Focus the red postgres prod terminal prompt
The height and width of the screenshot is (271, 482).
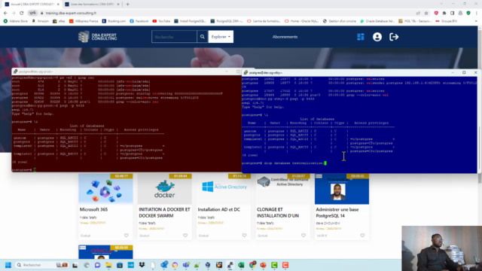(x=35, y=169)
